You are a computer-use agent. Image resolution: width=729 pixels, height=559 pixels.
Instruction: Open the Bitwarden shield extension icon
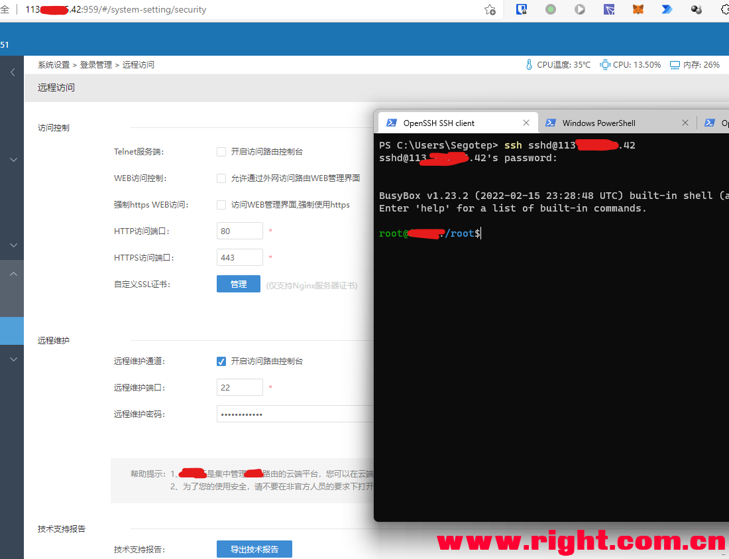[522, 9]
